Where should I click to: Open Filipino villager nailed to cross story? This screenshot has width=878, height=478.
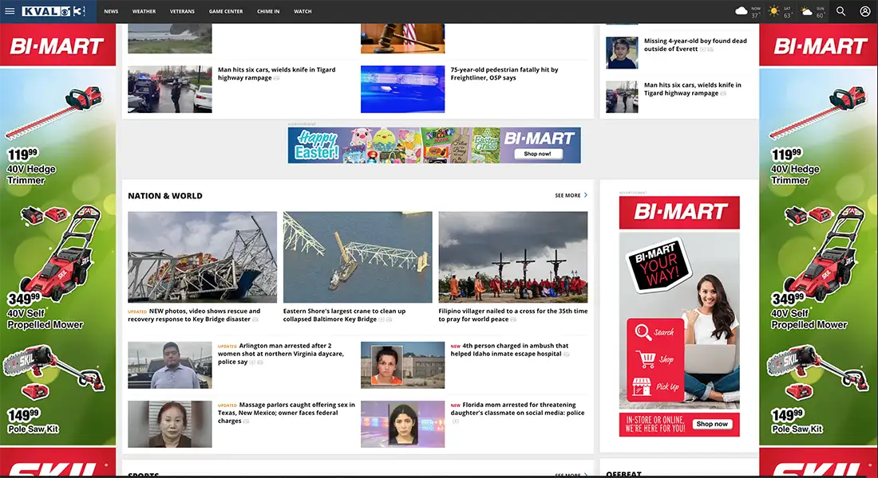point(513,315)
